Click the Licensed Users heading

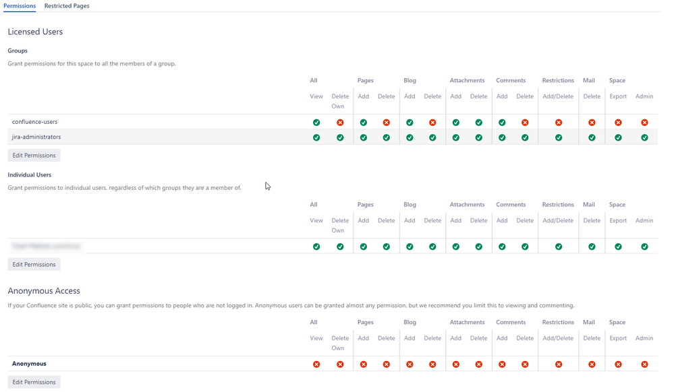pos(35,32)
